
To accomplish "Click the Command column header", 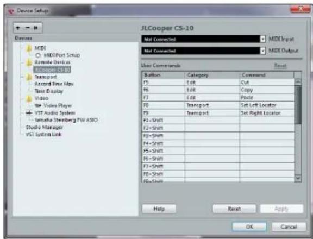I will (267, 75).
